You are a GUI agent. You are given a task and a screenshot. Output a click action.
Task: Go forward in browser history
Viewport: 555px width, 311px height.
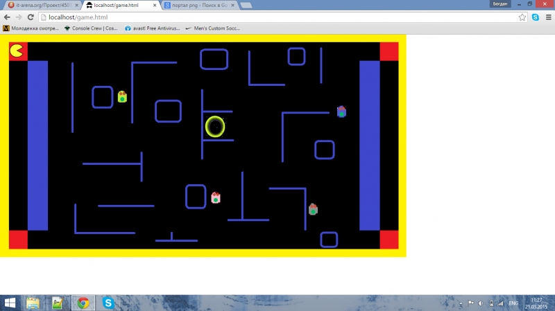tap(19, 17)
